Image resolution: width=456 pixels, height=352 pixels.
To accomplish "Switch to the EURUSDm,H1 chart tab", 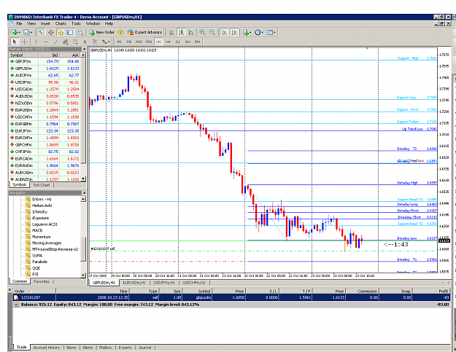I will pos(134,283).
